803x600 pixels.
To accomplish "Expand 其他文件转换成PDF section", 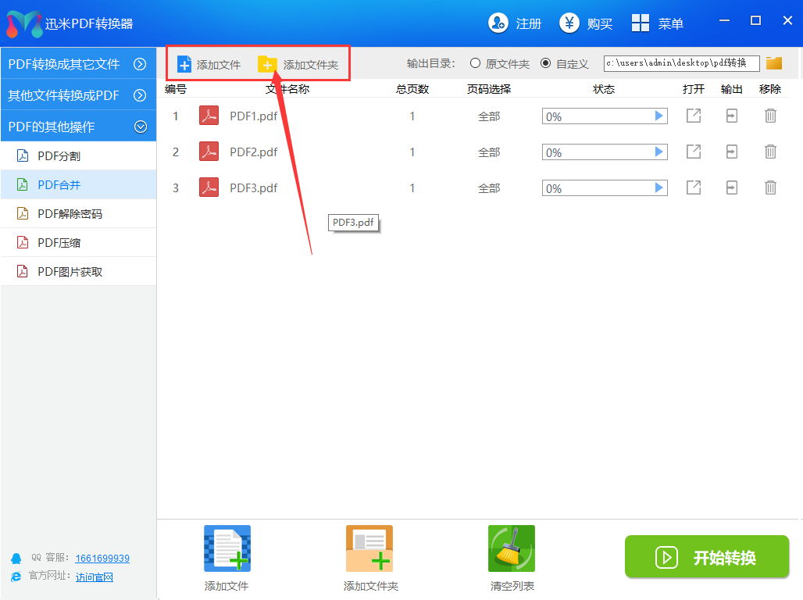I will point(140,95).
